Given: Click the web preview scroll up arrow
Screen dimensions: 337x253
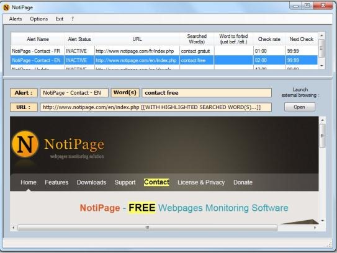Looking at the screenshot, I should tap(322, 120).
